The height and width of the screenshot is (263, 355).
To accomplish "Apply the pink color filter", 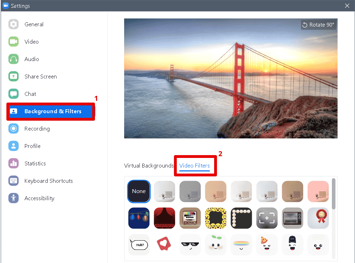I will (318, 191).
